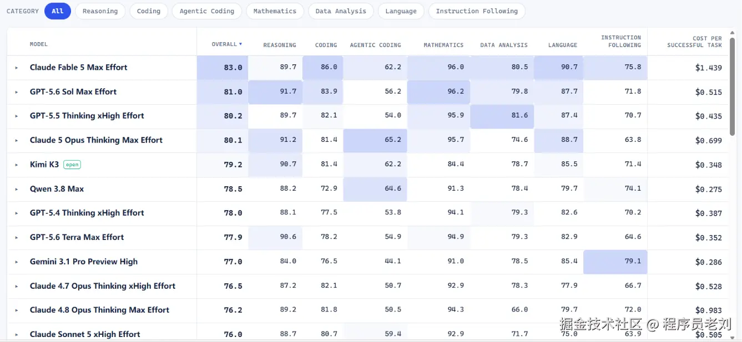Click the Overall column sort arrow
742x342 pixels.
240,44
